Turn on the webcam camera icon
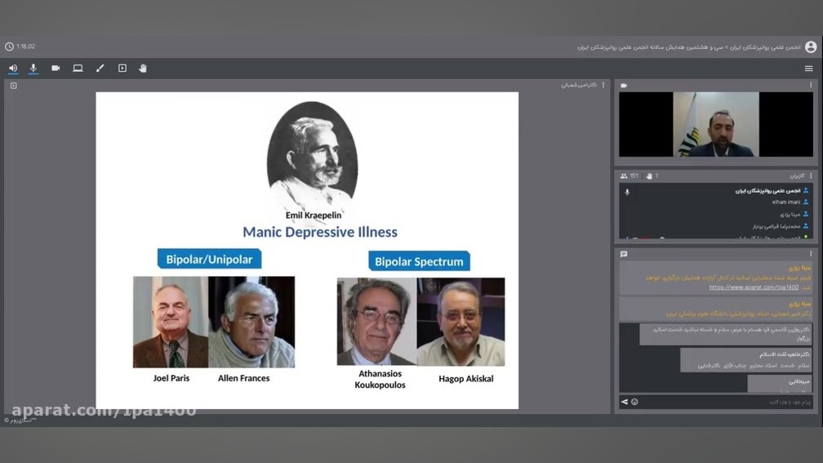The height and width of the screenshot is (463, 823). coord(56,69)
